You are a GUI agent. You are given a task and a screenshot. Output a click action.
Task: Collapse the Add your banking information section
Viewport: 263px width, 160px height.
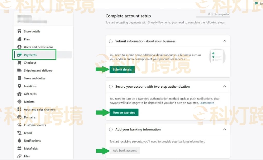[x=224, y=129]
